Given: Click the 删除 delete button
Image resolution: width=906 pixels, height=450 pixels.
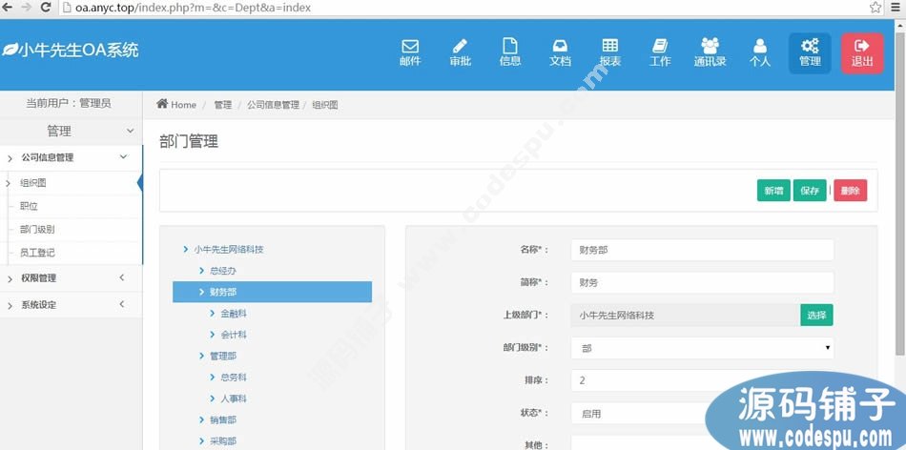Looking at the screenshot, I should [850, 191].
